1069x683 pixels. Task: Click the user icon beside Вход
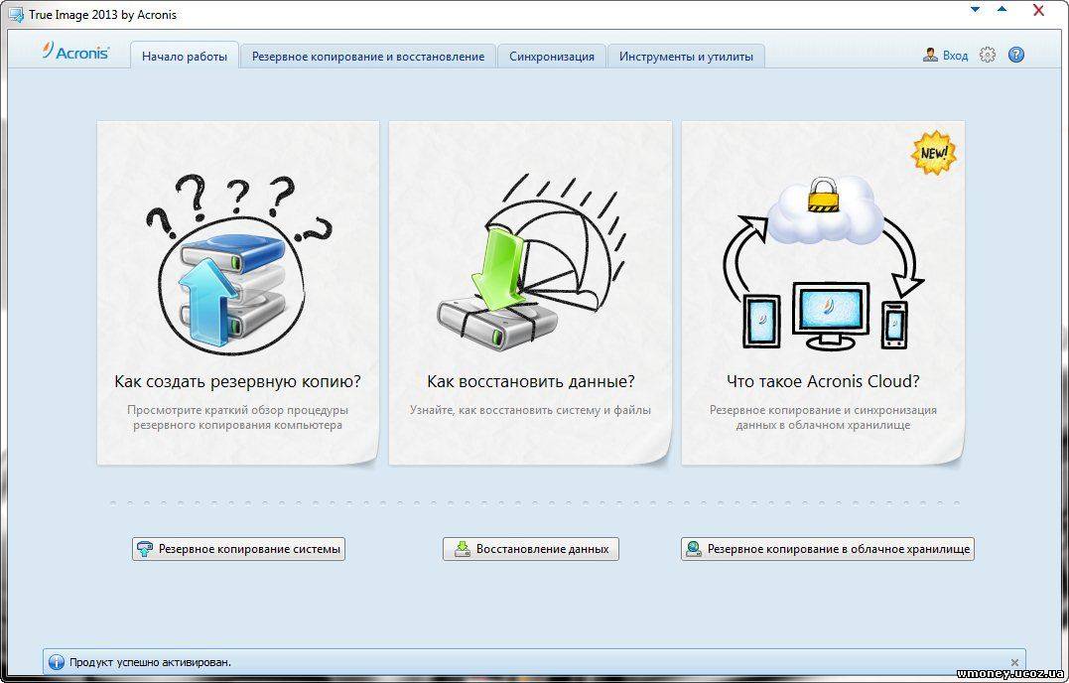[930, 56]
